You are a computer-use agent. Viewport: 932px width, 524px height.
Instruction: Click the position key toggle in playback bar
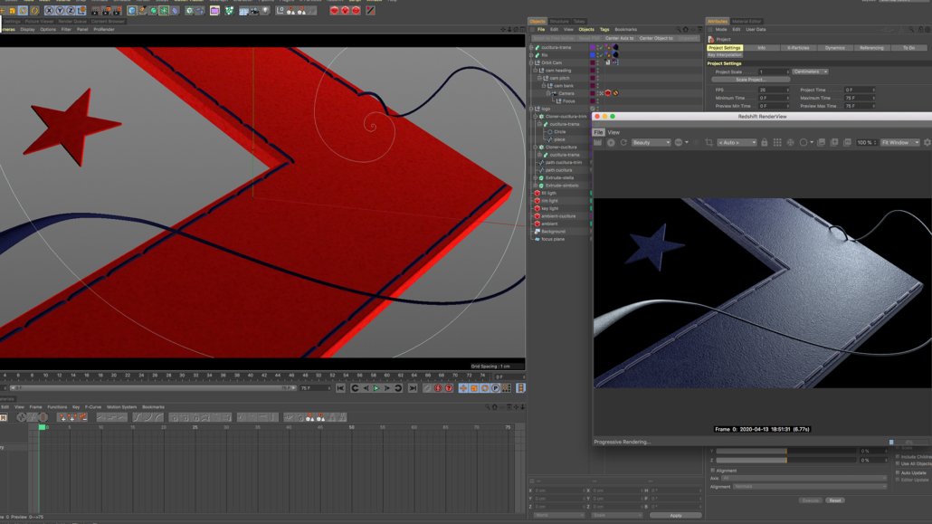(x=463, y=388)
